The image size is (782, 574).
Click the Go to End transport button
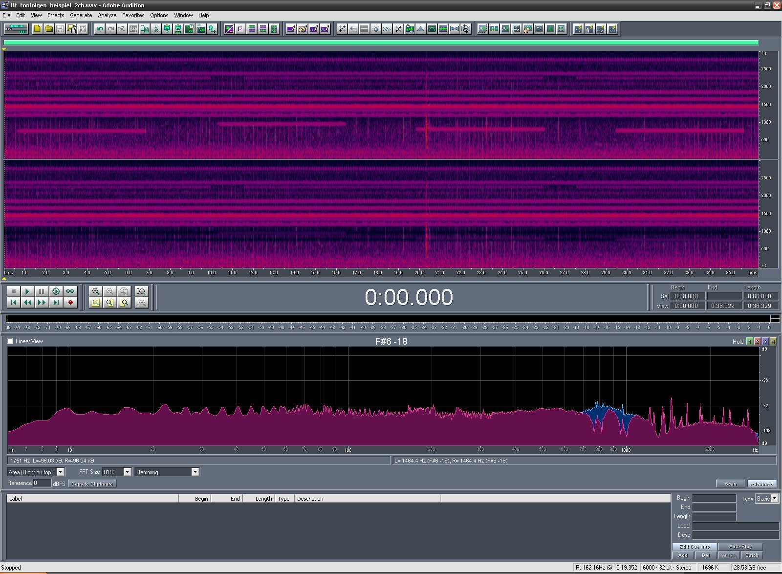(56, 303)
